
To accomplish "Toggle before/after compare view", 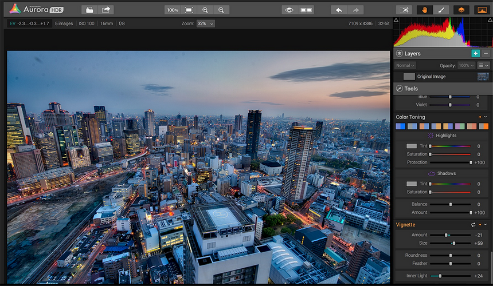I will pos(306,10).
